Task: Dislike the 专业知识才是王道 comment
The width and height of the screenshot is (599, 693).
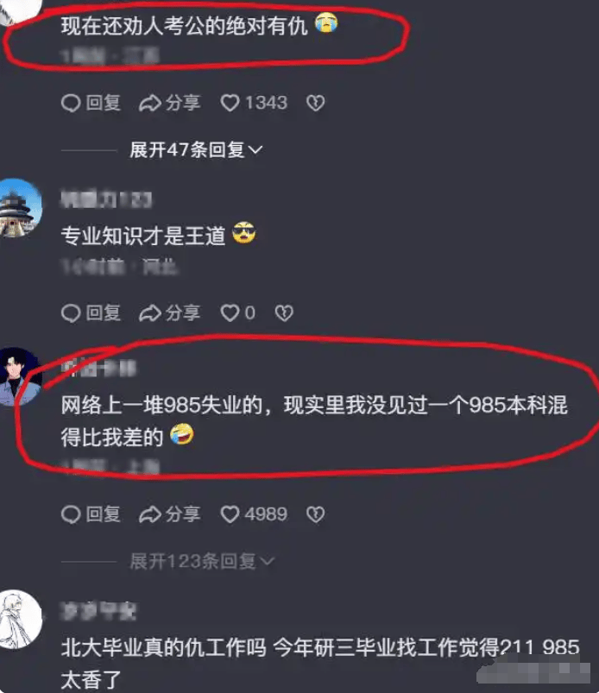Action: coord(284,313)
